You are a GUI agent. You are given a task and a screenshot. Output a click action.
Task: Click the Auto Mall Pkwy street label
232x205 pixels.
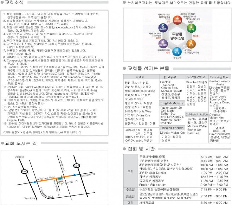(x=46, y=178)
